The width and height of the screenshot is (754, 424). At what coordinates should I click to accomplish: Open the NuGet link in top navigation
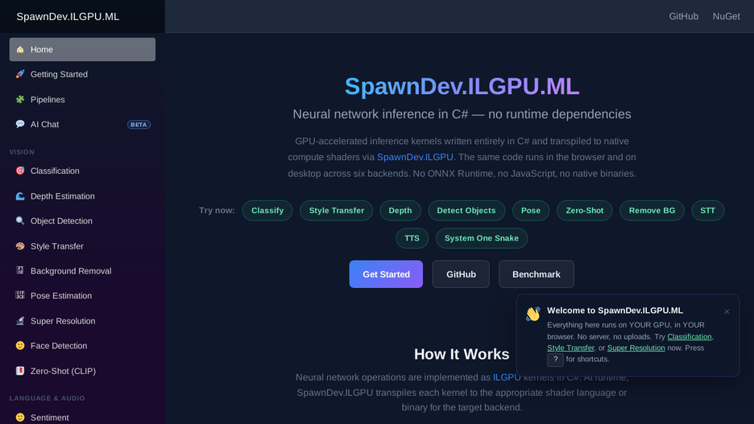726,16
